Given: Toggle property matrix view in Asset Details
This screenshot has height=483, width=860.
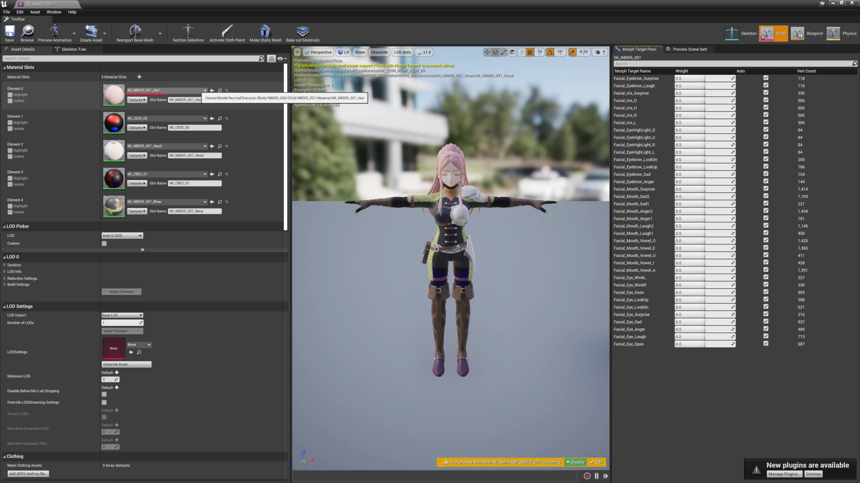Looking at the screenshot, I should coord(271,59).
